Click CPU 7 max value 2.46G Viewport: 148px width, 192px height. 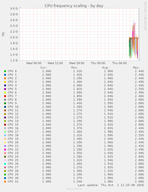(x=139, y=96)
